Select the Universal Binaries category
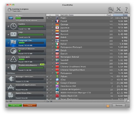Viewport: 135px width, 115px height. (26, 51)
